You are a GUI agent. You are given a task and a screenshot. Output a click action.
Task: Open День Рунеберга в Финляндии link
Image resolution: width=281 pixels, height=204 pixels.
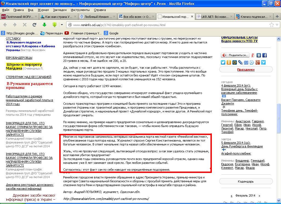pos(242,146)
